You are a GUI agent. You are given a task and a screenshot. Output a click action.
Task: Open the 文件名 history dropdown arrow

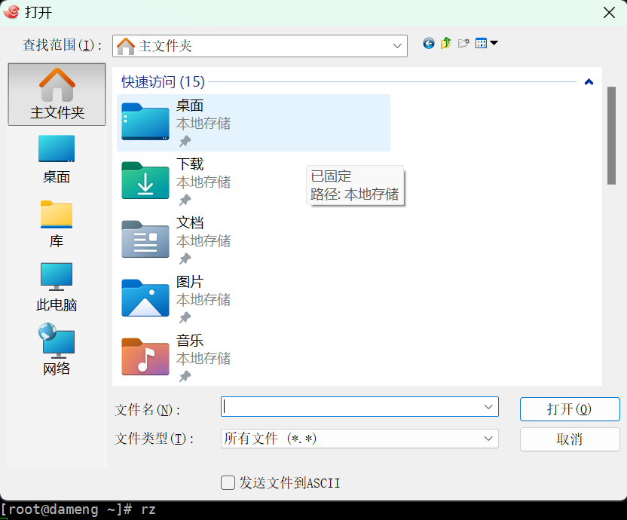tap(488, 407)
